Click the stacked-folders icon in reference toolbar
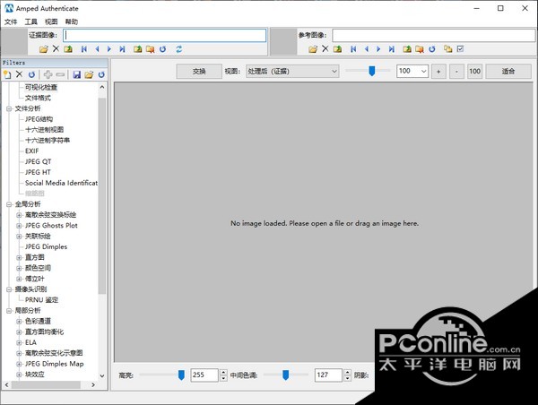This screenshot has height=405, width=538. pyautogui.click(x=447, y=48)
